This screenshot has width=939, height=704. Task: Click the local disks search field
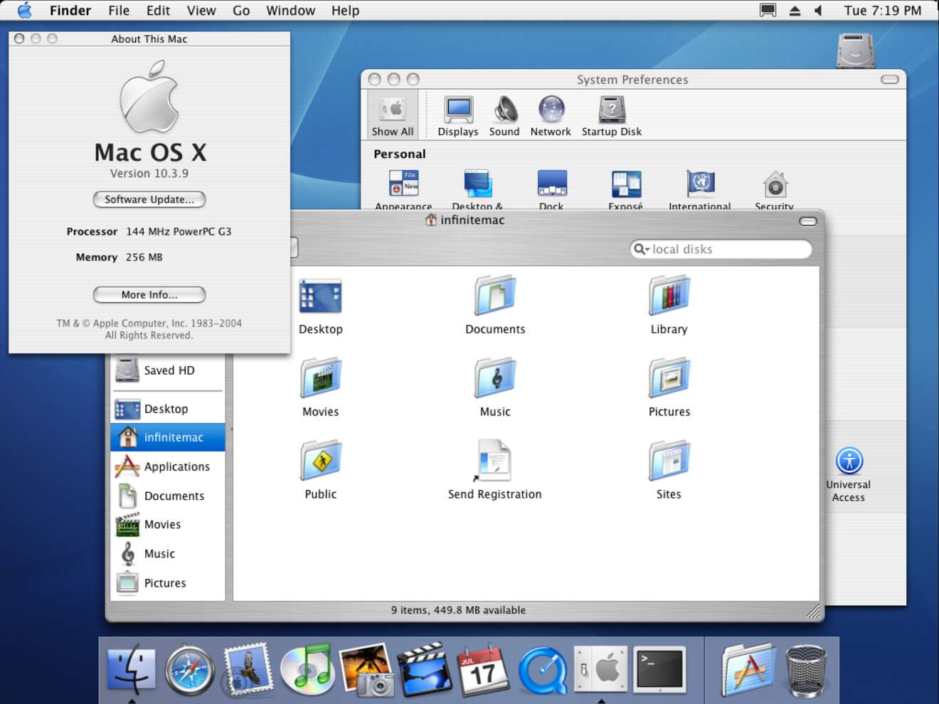(721, 249)
